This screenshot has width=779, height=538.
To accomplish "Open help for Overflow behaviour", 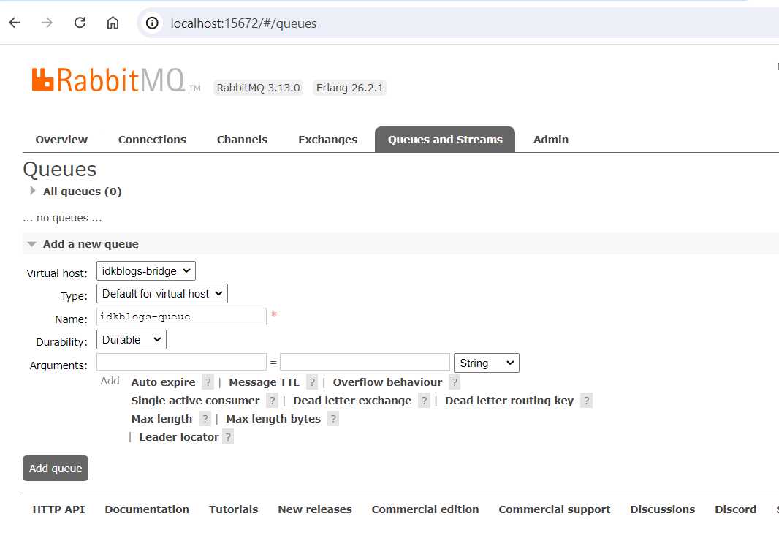I will (x=455, y=382).
